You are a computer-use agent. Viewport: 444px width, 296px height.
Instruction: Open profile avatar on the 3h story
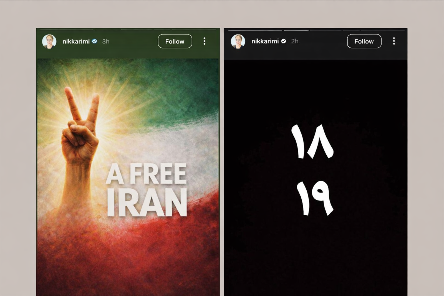[49, 41]
